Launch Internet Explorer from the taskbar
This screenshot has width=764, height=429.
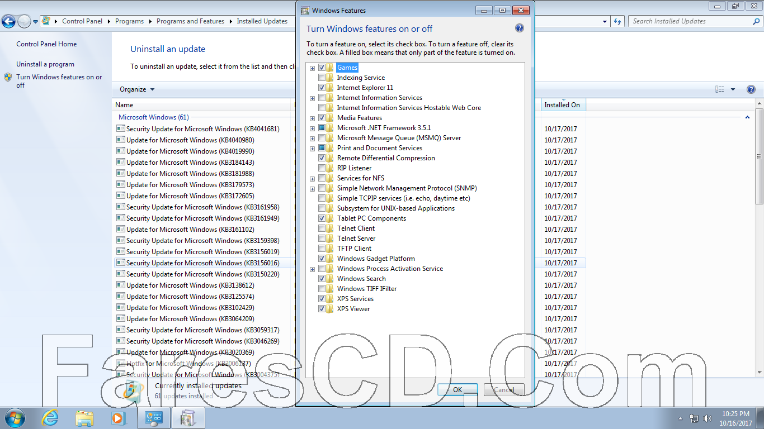[50, 418]
